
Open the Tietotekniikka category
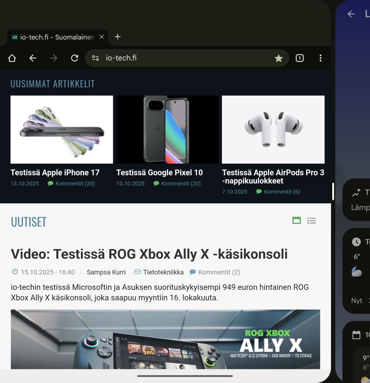pyautogui.click(x=163, y=272)
